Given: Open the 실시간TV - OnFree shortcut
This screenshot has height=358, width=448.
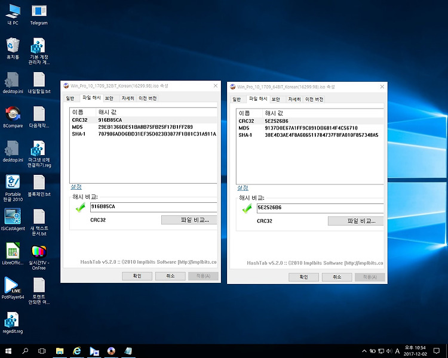Looking at the screenshot, I should point(39,258).
